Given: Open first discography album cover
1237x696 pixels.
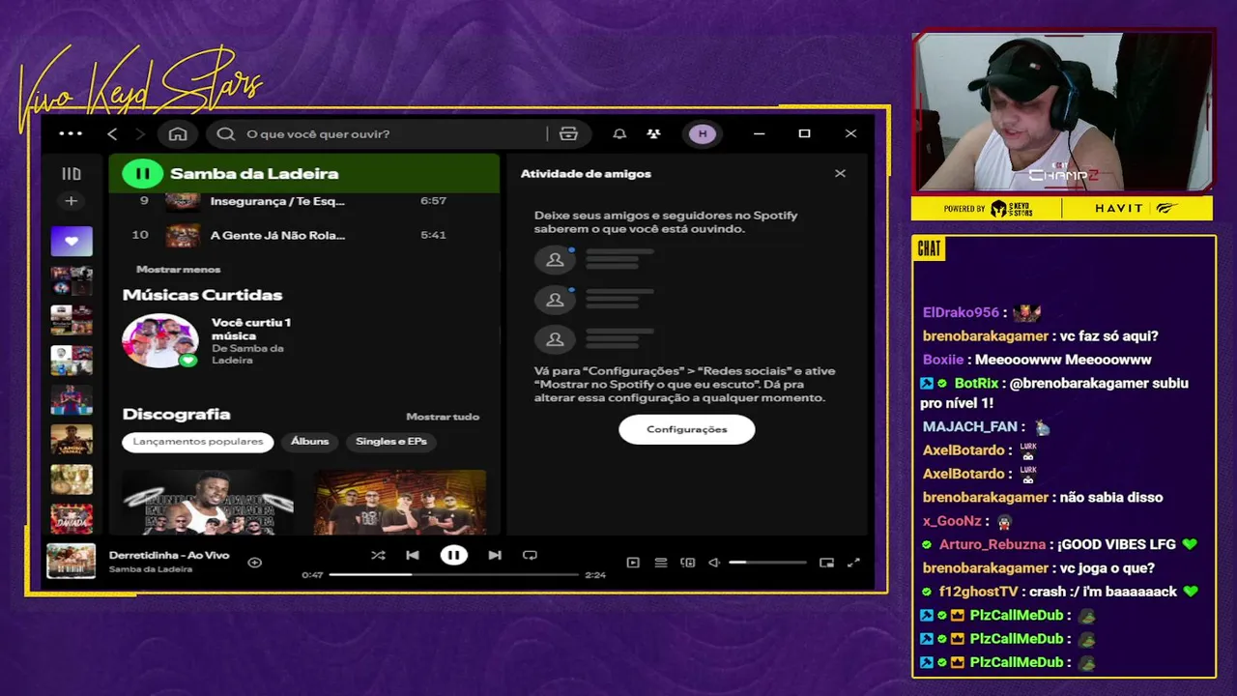Looking at the screenshot, I should click(208, 503).
